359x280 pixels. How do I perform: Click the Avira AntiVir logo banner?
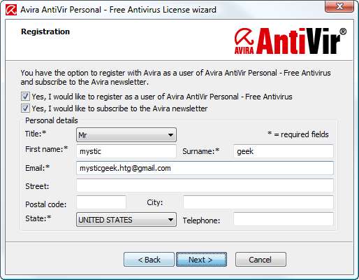291,41
